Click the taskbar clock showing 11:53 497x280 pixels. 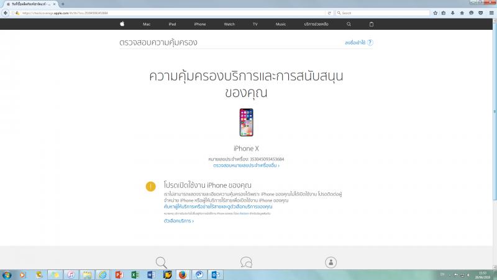coord(483,275)
